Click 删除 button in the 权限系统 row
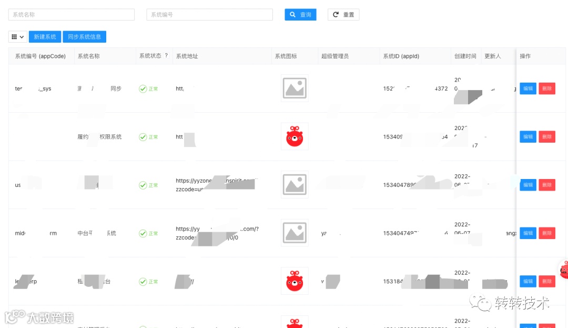The width and height of the screenshot is (568, 328). coord(547,137)
